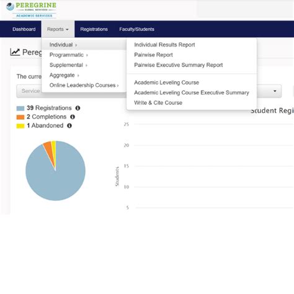Click the orange Completions legend swatch

[x=20, y=117]
